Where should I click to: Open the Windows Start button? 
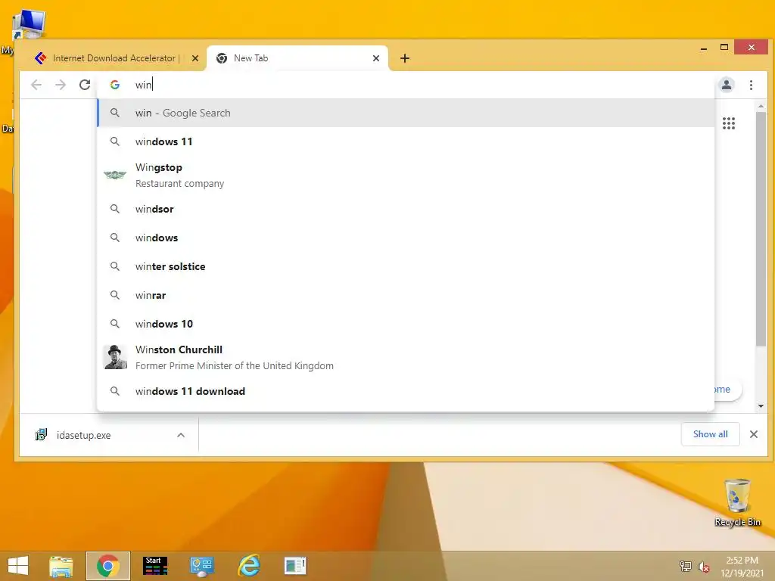[x=18, y=566]
